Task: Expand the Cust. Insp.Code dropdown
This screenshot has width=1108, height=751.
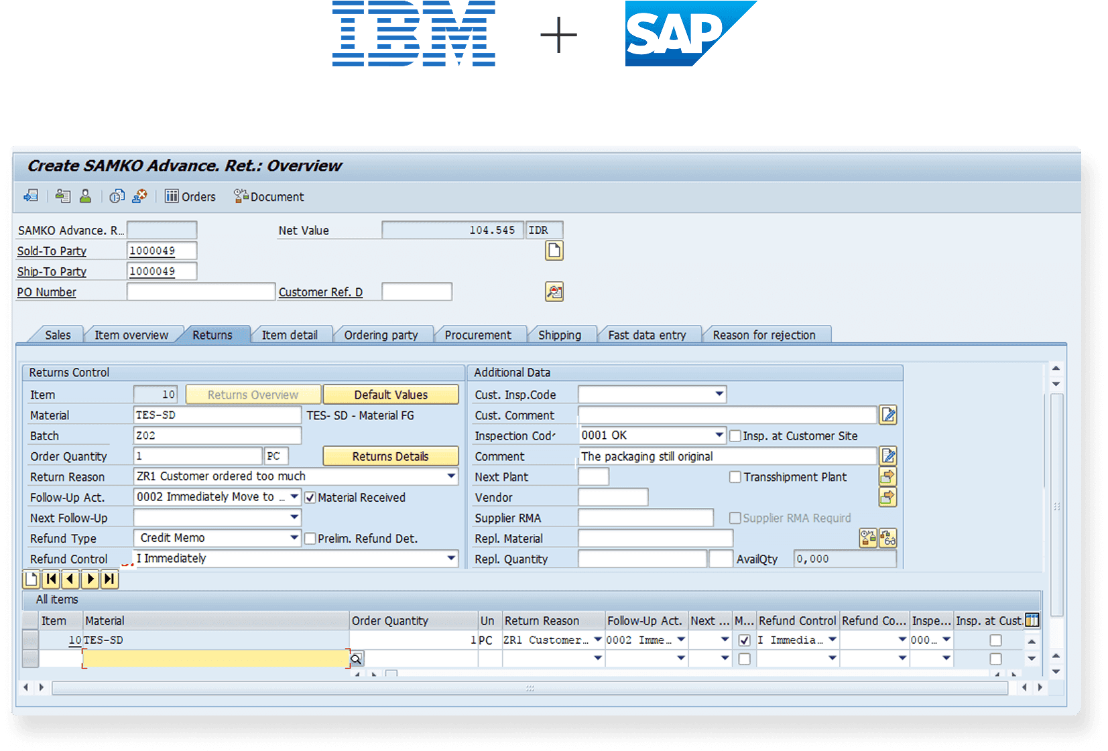Action: [x=719, y=394]
